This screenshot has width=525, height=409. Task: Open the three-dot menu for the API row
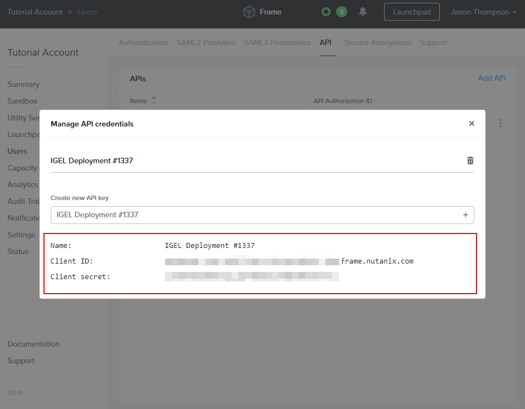coord(500,123)
